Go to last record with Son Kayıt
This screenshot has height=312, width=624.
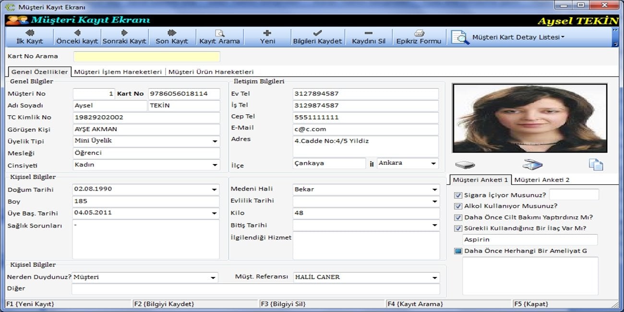pyautogui.click(x=172, y=36)
